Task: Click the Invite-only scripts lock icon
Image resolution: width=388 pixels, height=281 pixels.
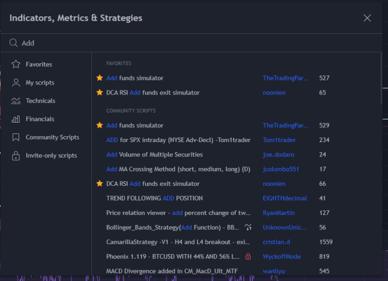Action: (x=16, y=155)
